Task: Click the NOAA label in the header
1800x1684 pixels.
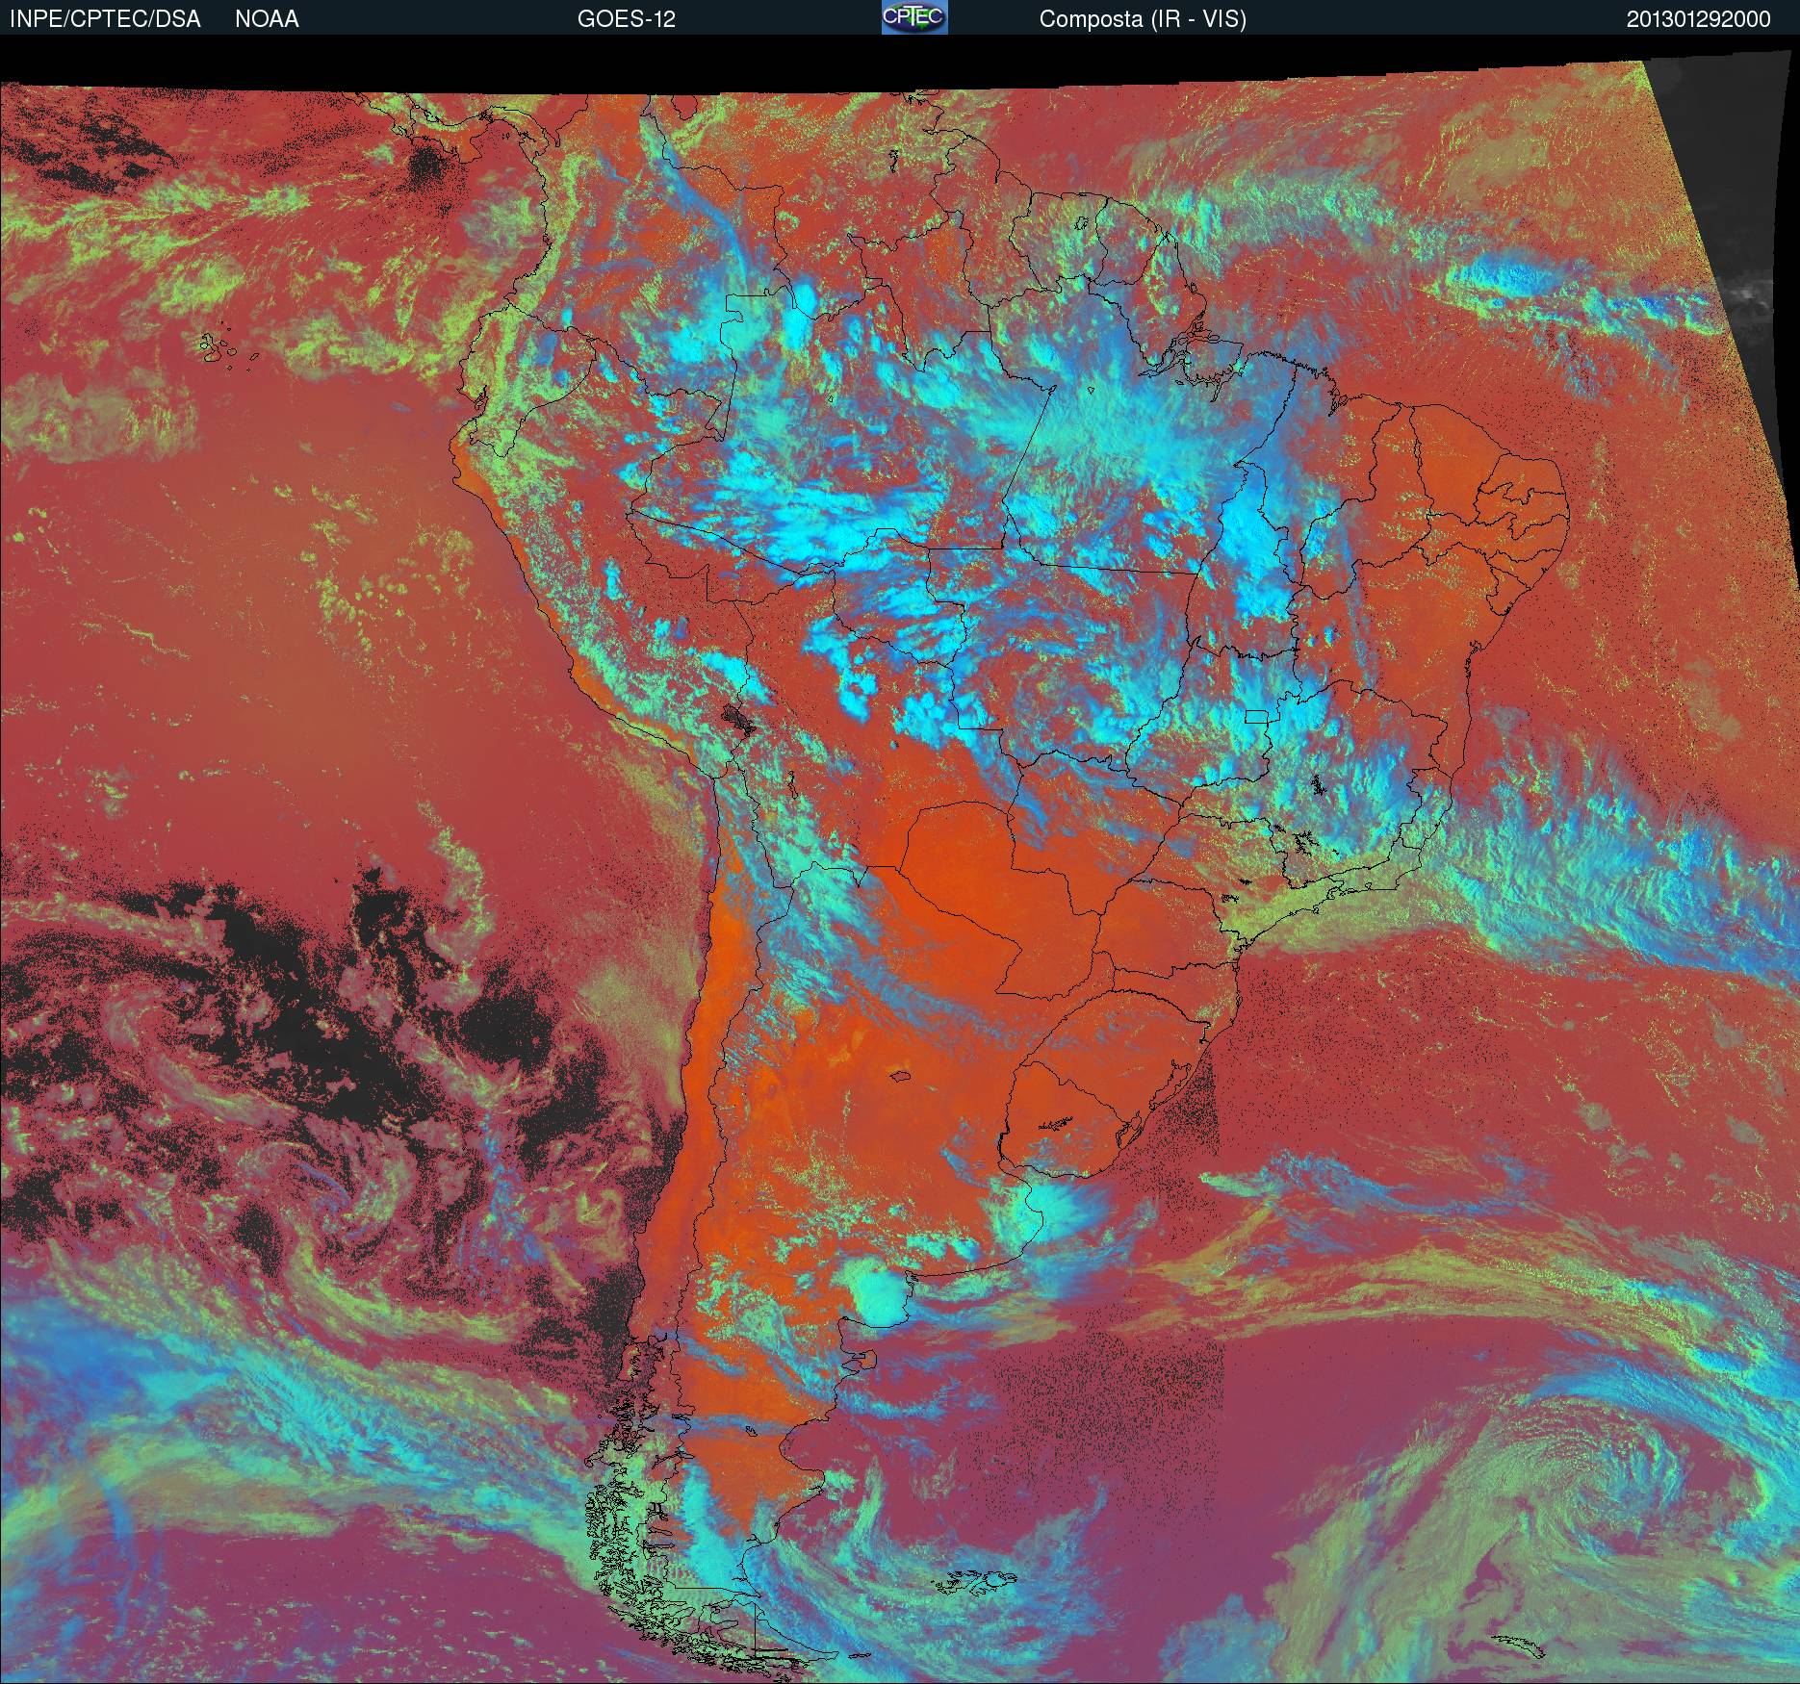Action: (267, 19)
